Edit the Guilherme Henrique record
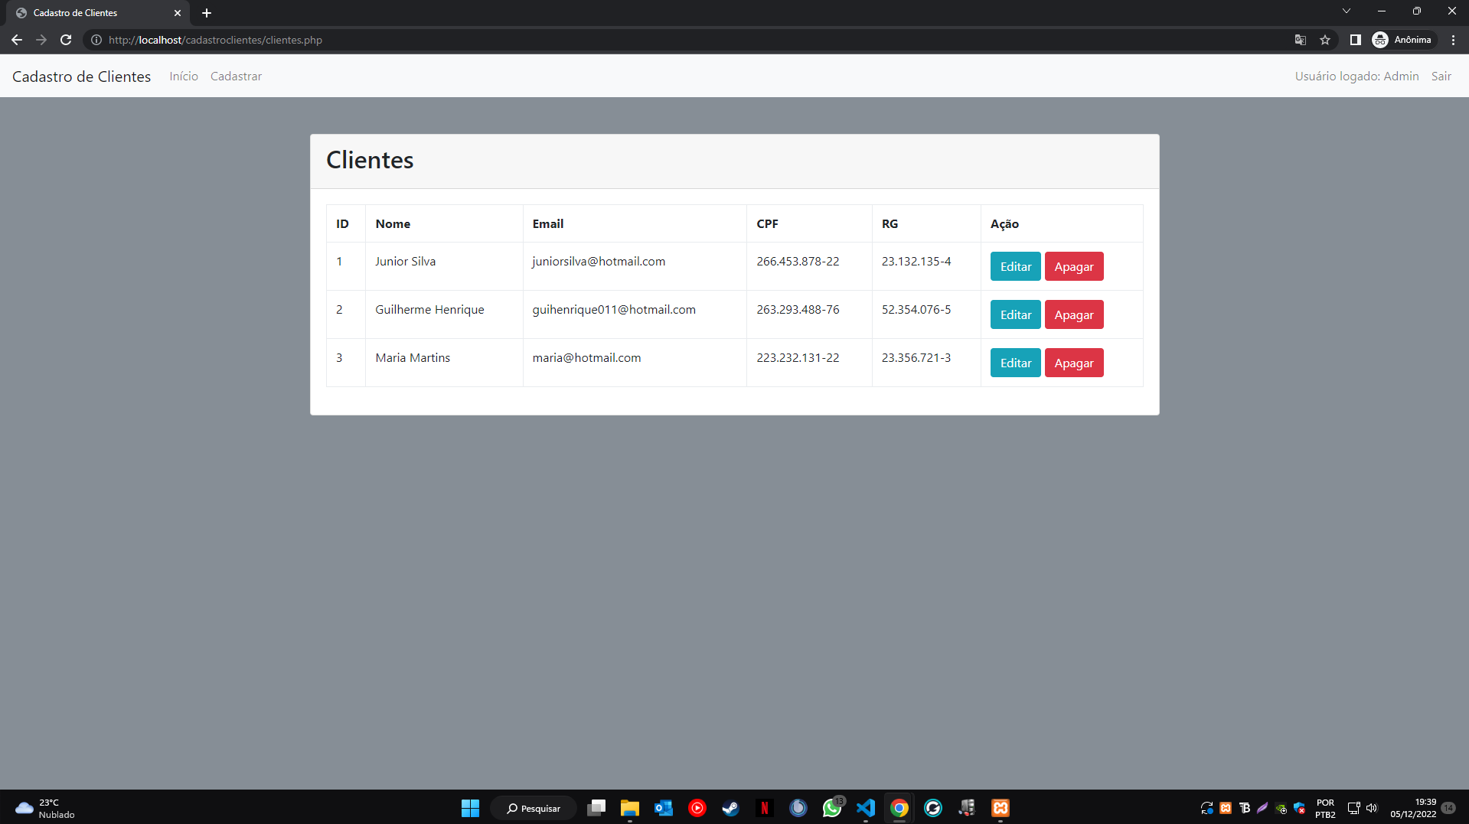This screenshot has width=1469, height=824. (x=1015, y=314)
